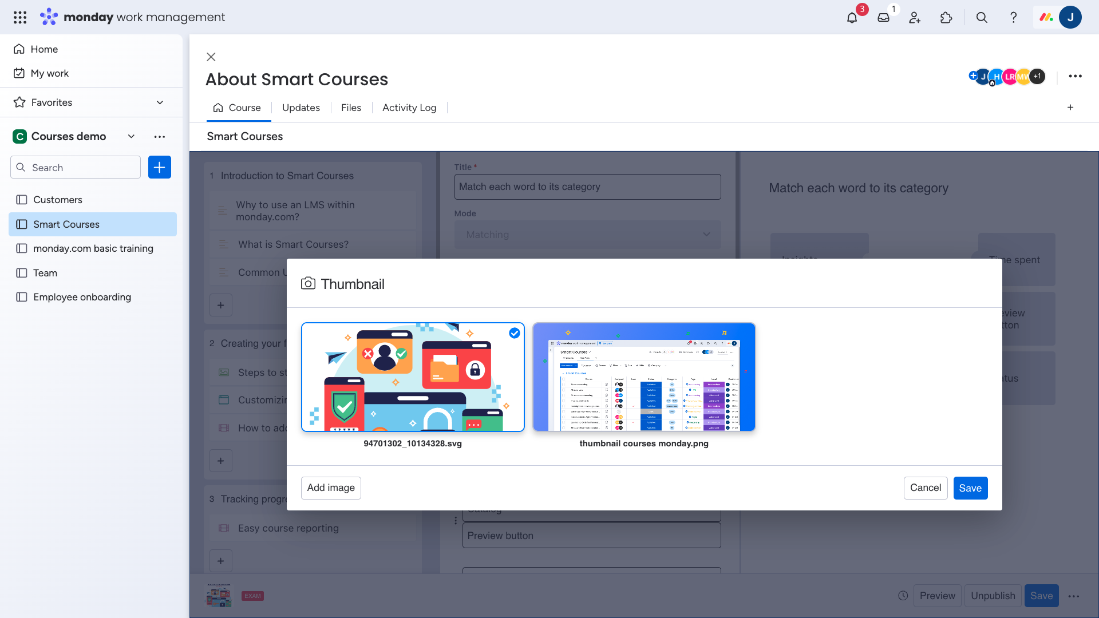Screen dimensions: 1099x618
Task: Open lesson What is Smart Courses?
Action: click(x=313, y=244)
